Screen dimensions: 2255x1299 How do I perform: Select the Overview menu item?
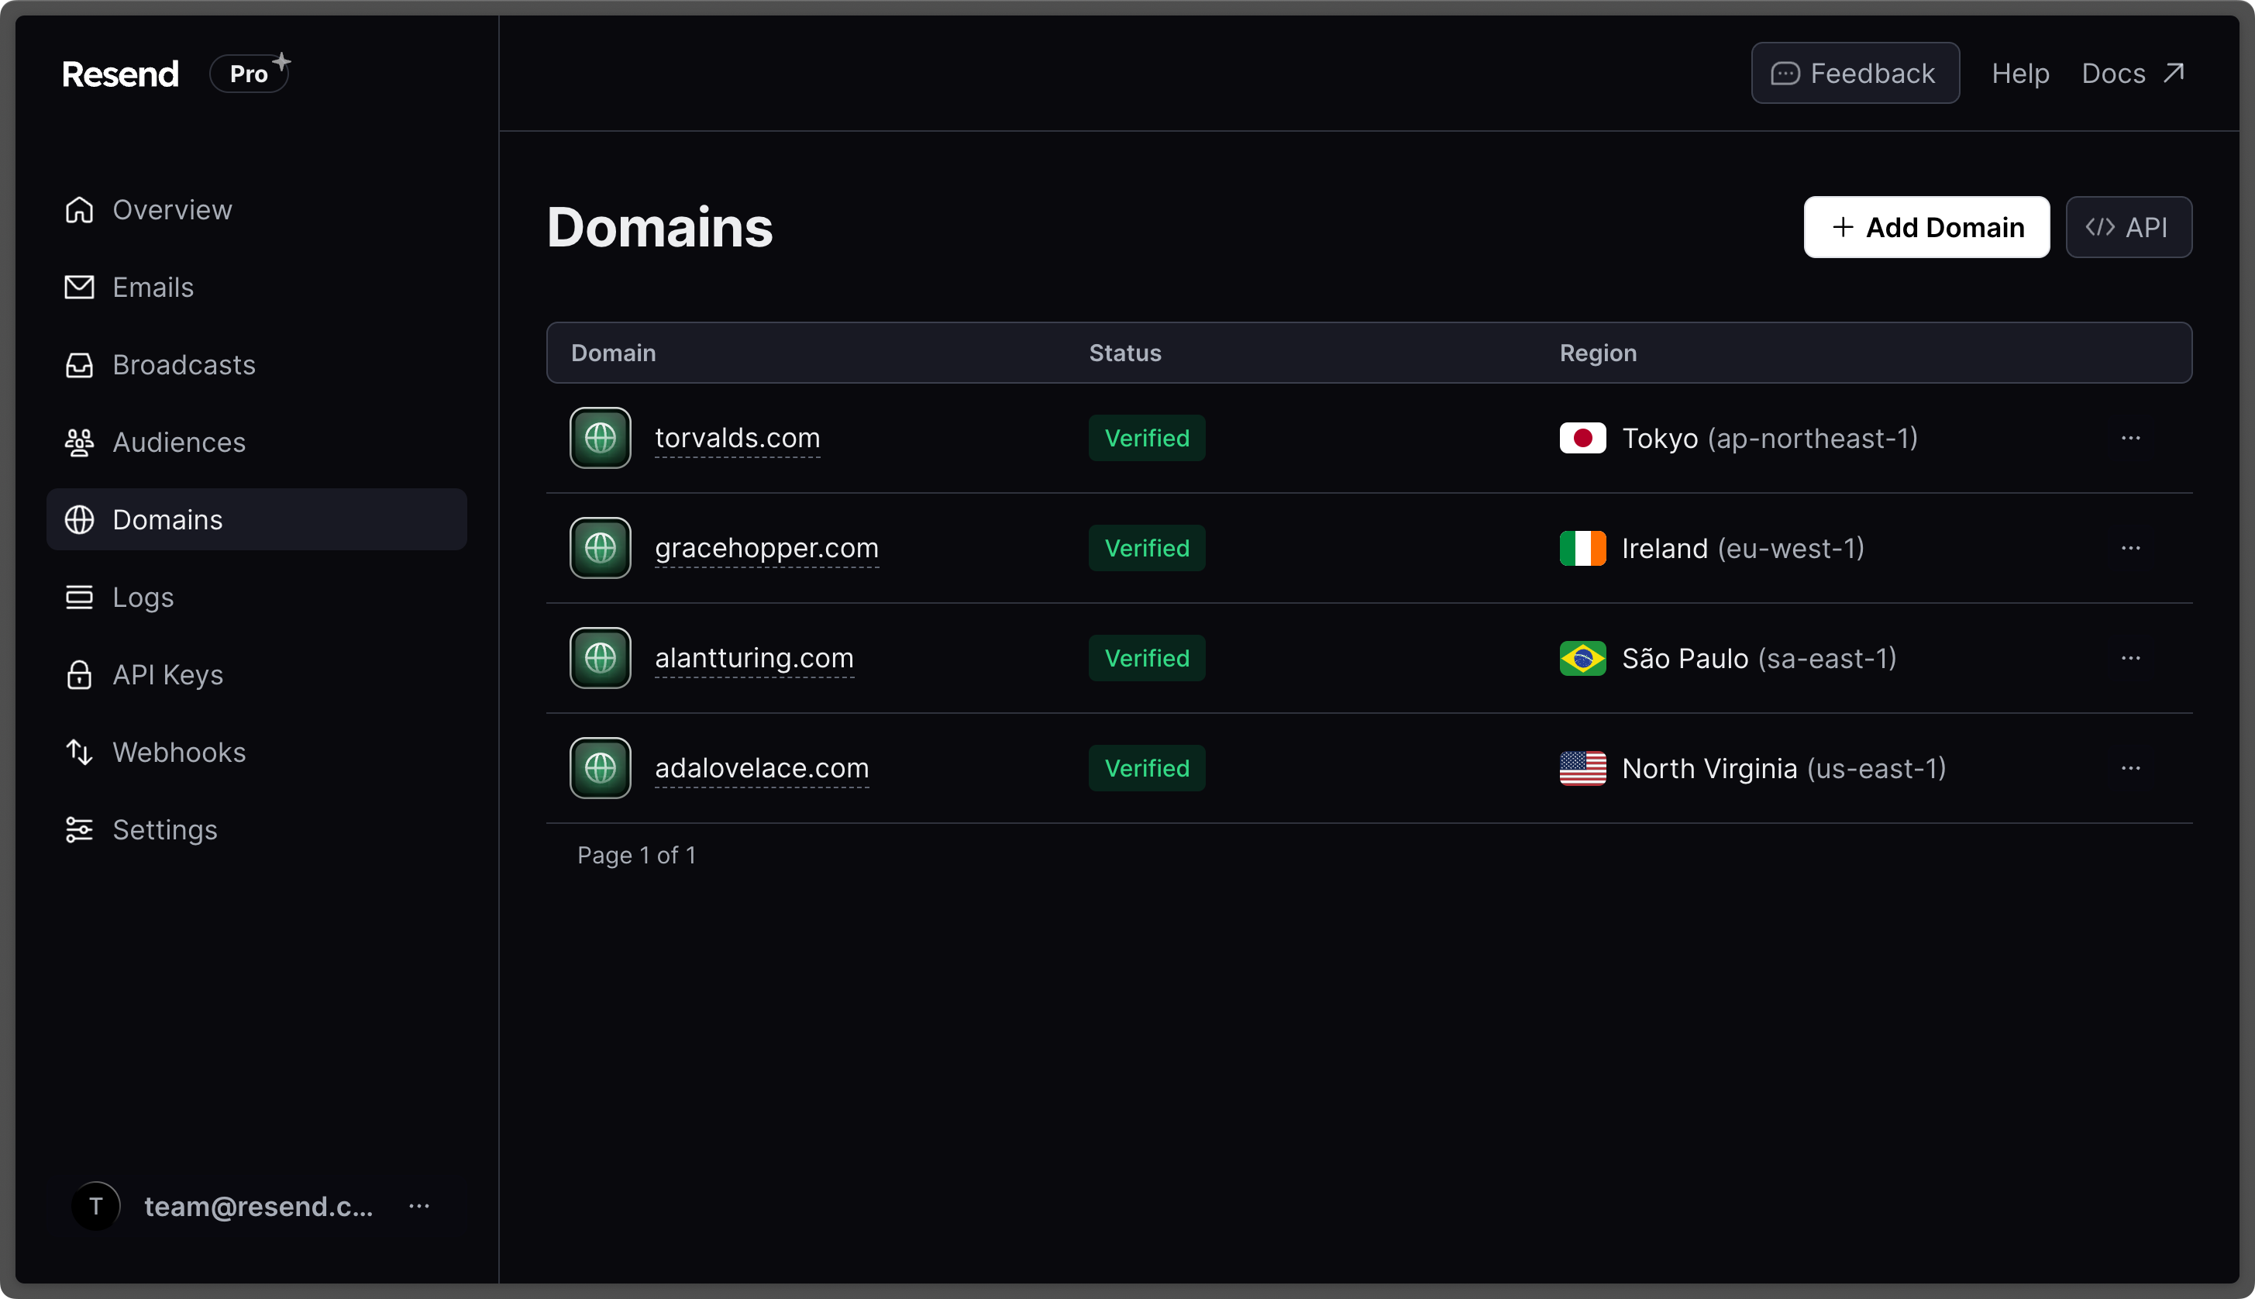pos(172,209)
